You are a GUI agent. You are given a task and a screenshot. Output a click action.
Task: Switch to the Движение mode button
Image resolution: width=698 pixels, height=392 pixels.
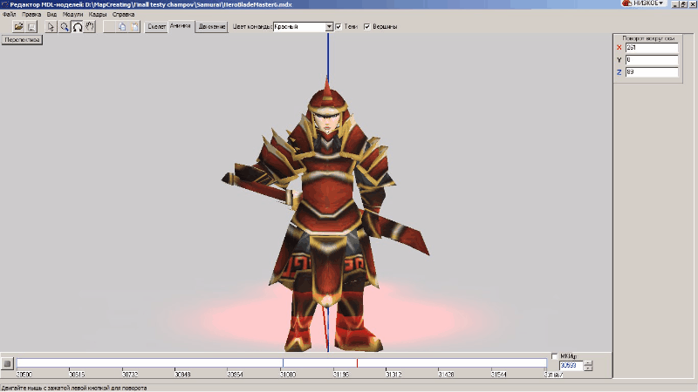tap(211, 27)
